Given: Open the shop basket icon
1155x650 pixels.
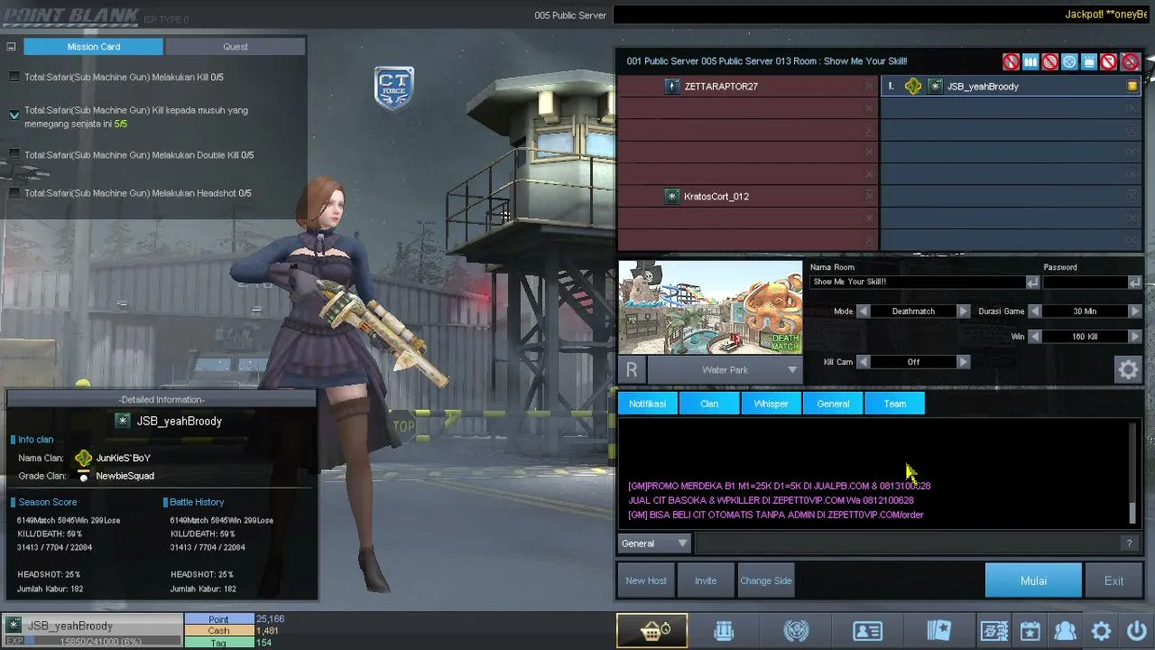Looking at the screenshot, I should tap(651, 631).
